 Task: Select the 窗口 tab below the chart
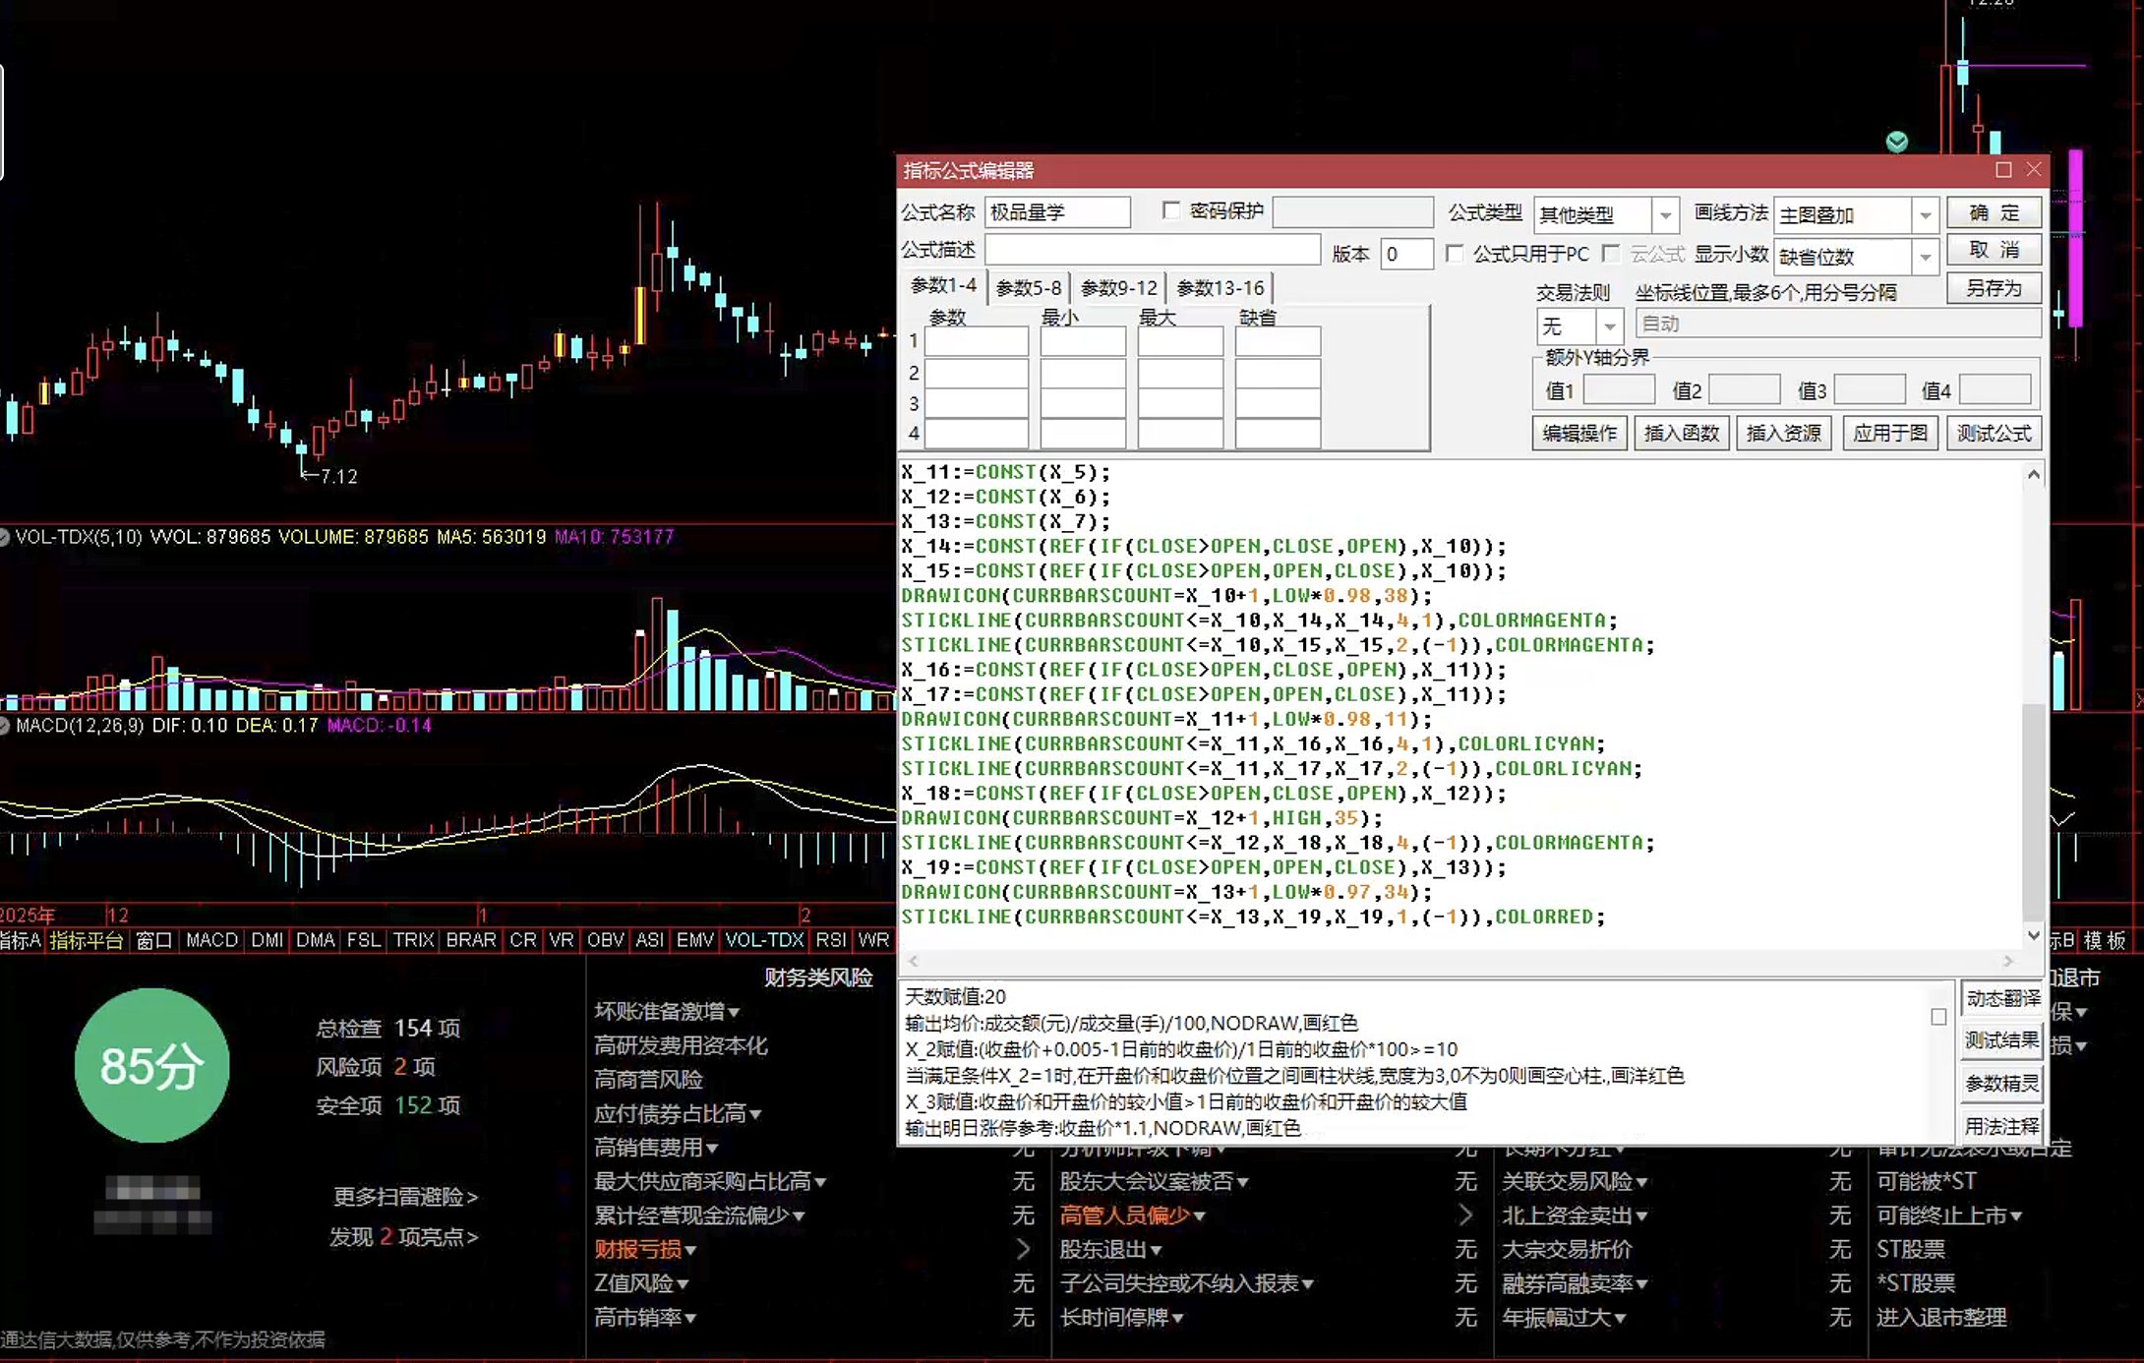click(153, 940)
